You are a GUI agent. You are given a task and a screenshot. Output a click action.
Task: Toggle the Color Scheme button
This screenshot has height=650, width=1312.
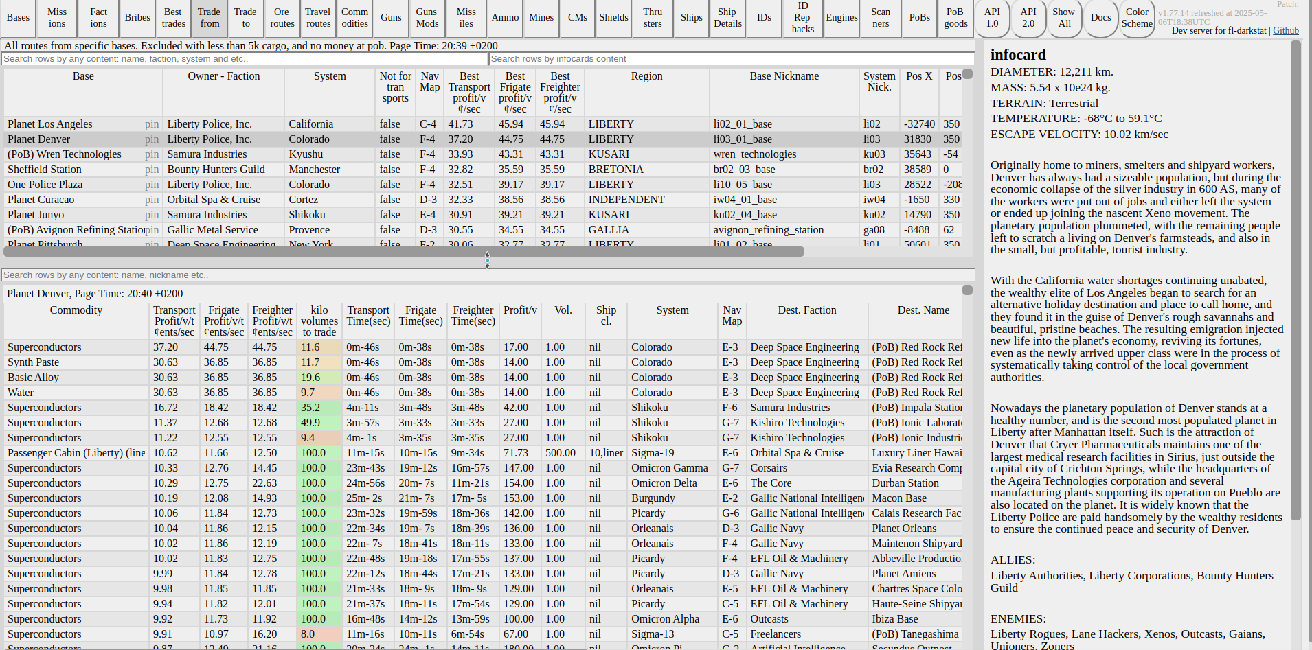1137,19
